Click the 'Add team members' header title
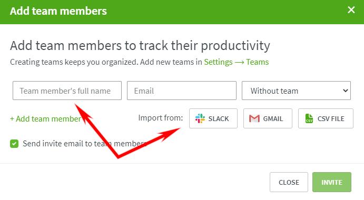This screenshot has width=364, height=200. 58,11
